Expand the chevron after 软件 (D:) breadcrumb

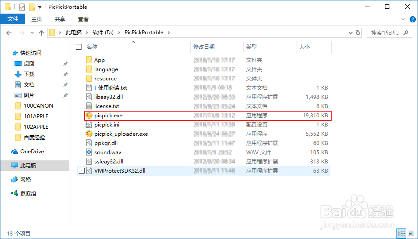119,33
